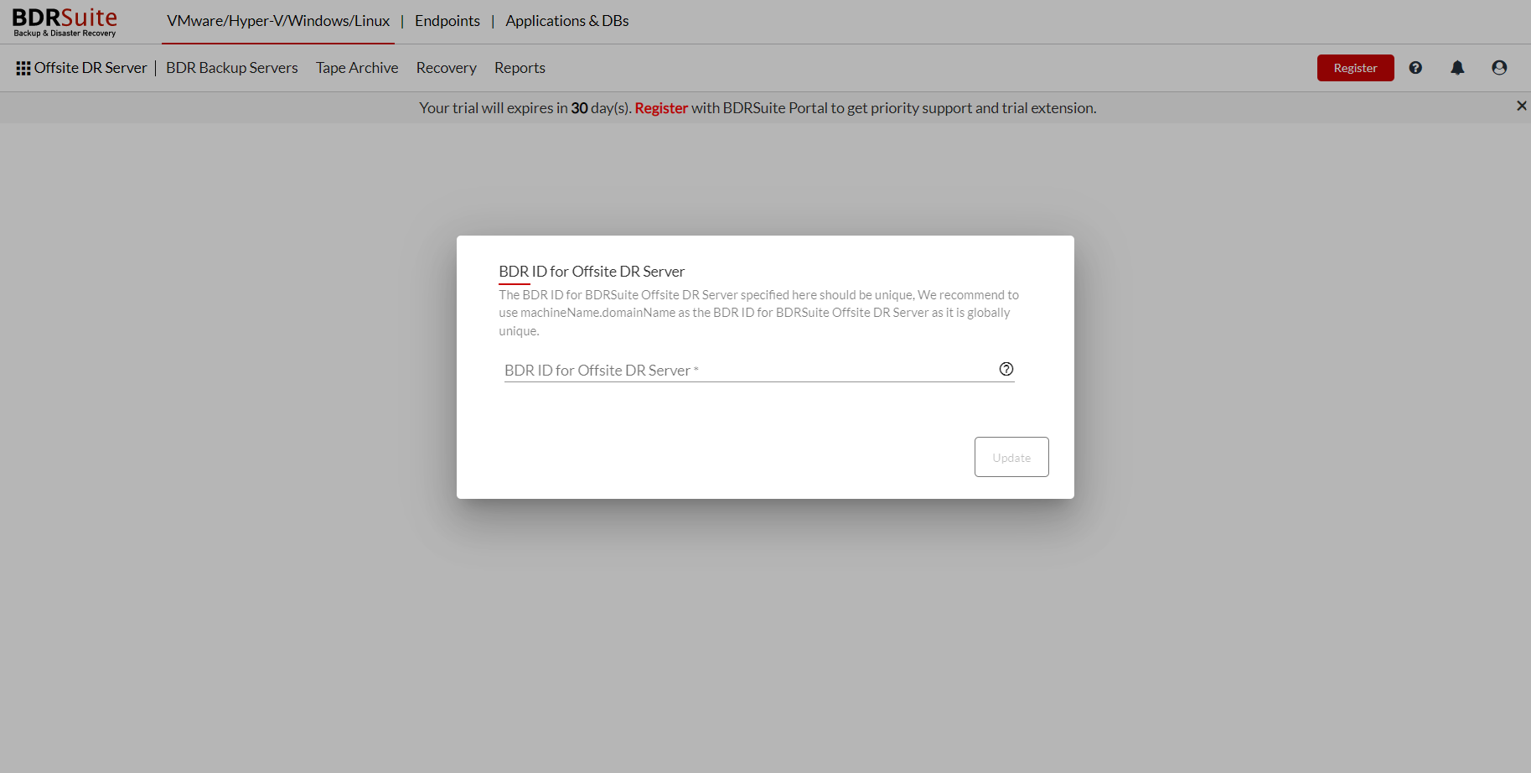
Task: Click the Update button in dialog
Action: 1011,457
